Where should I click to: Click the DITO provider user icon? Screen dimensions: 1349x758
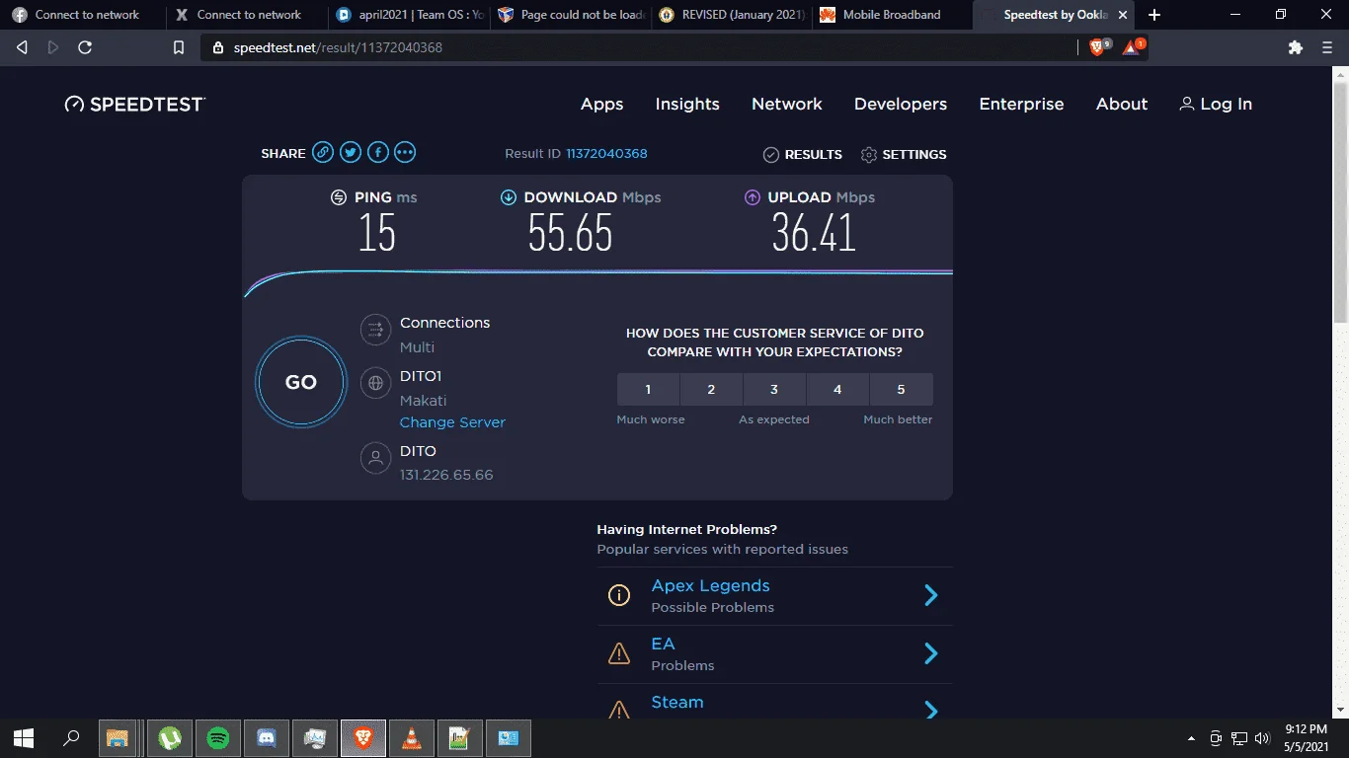375,458
